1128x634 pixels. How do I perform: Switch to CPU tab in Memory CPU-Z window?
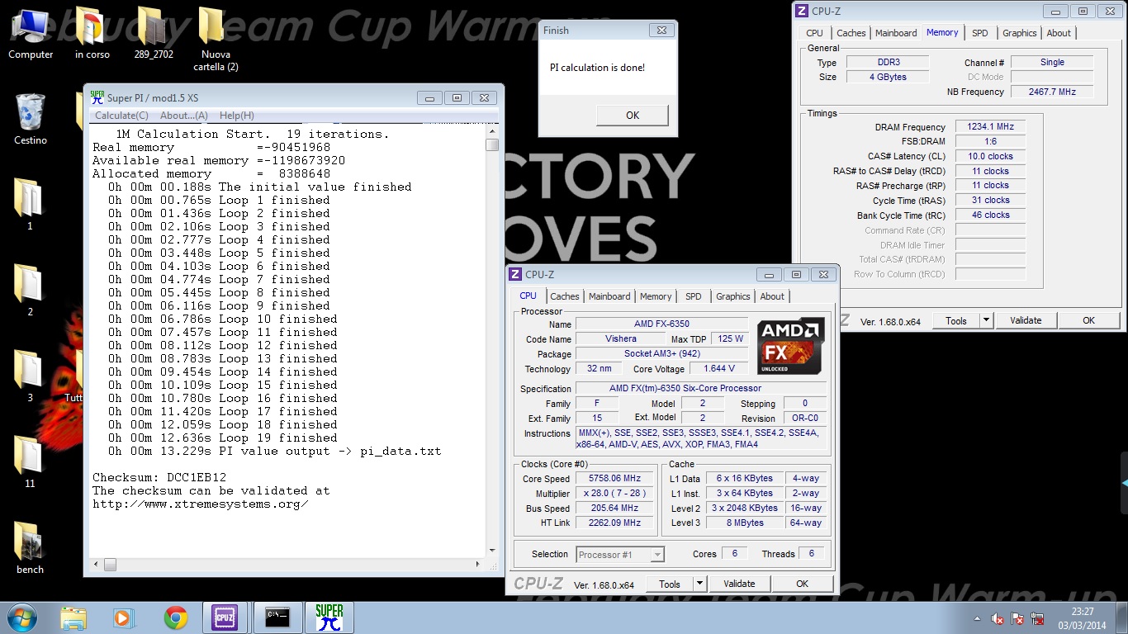click(814, 33)
